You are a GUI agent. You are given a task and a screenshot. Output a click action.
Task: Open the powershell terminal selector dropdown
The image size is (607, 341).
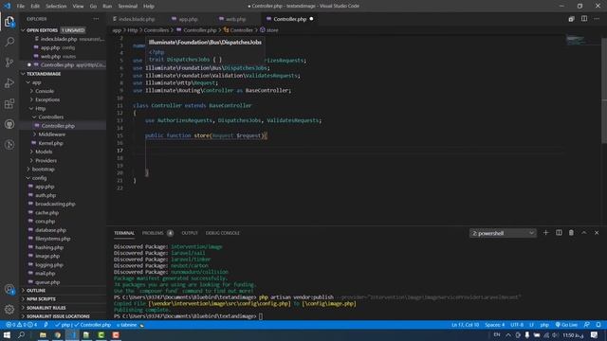[x=503, y=233]
